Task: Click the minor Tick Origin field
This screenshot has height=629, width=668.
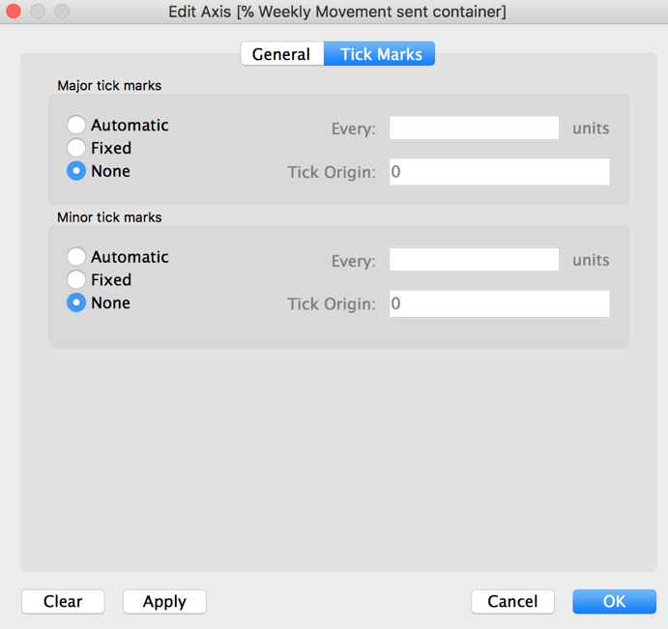Action: pyautogui.click(x=499, y=303)
